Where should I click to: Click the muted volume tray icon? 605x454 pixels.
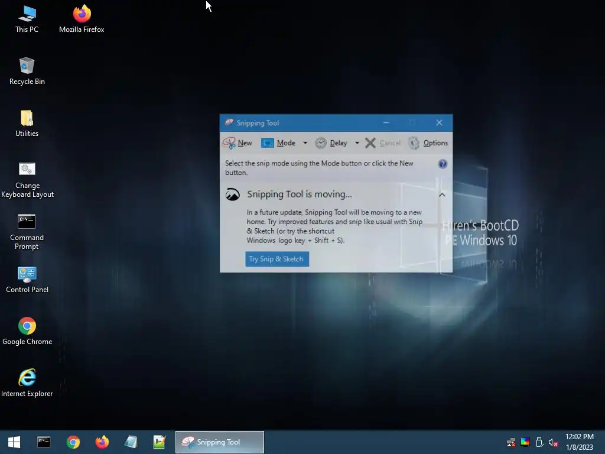click(553, 442)
